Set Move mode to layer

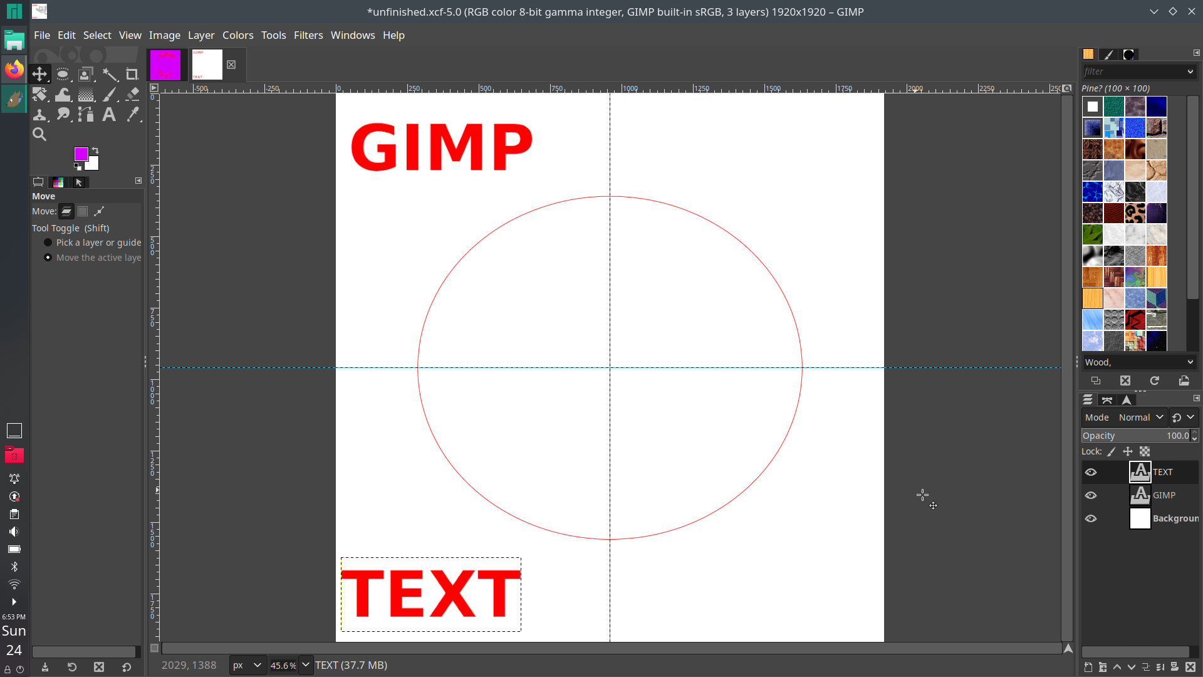(66, 211)
